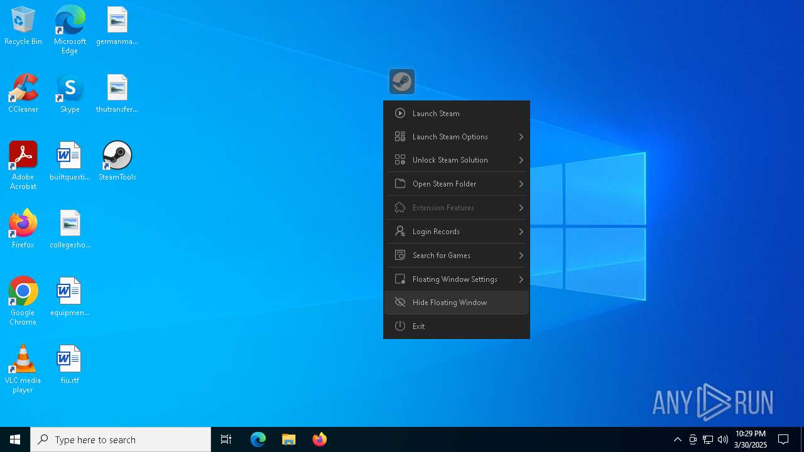
Task: Open Firefox from the taskbar
Action: tap(320, 439)
